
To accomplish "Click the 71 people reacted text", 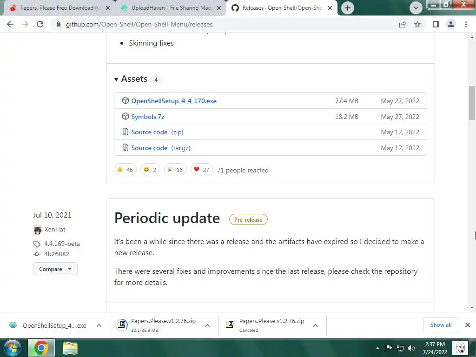I will tap(243, 170).
